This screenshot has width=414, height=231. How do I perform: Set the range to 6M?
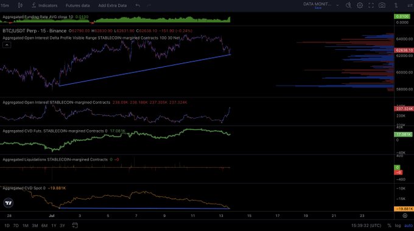[x=44, y=226]
